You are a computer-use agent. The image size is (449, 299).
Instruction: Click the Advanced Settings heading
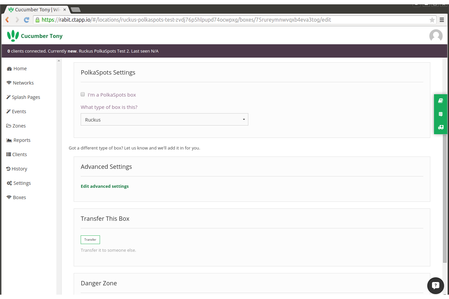point(106,167)
